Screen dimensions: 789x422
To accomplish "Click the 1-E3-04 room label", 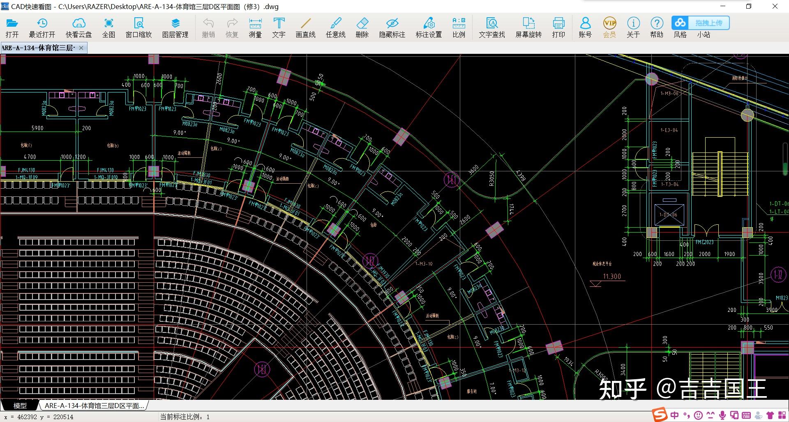I will (669, 130).
